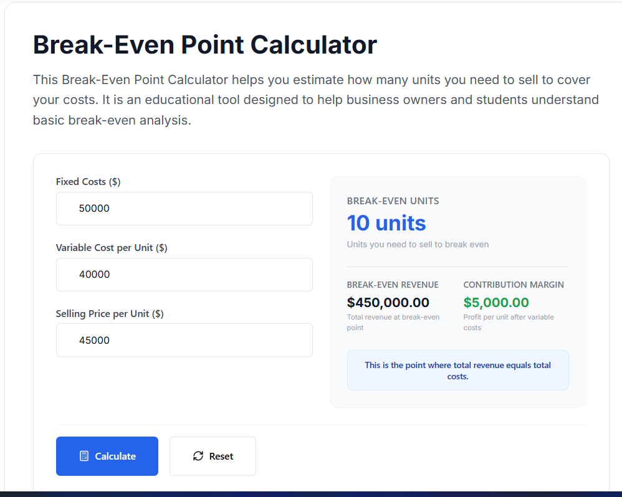Screen dimensions: 622x497
Task: Click the blue 10 units result text
Action: tap(386, 223)
